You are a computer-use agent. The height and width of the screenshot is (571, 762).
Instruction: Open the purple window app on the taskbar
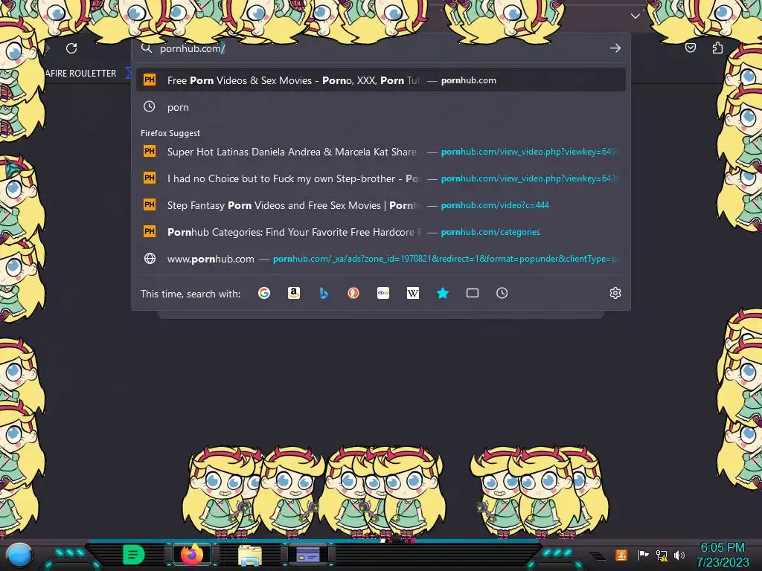[308, 555]
